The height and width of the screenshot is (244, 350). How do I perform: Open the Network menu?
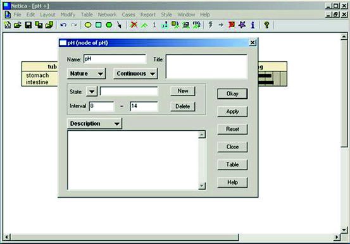107,15
